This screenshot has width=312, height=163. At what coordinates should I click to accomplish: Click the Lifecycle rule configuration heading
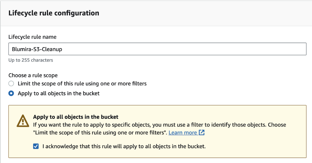[x=54, y=13]
